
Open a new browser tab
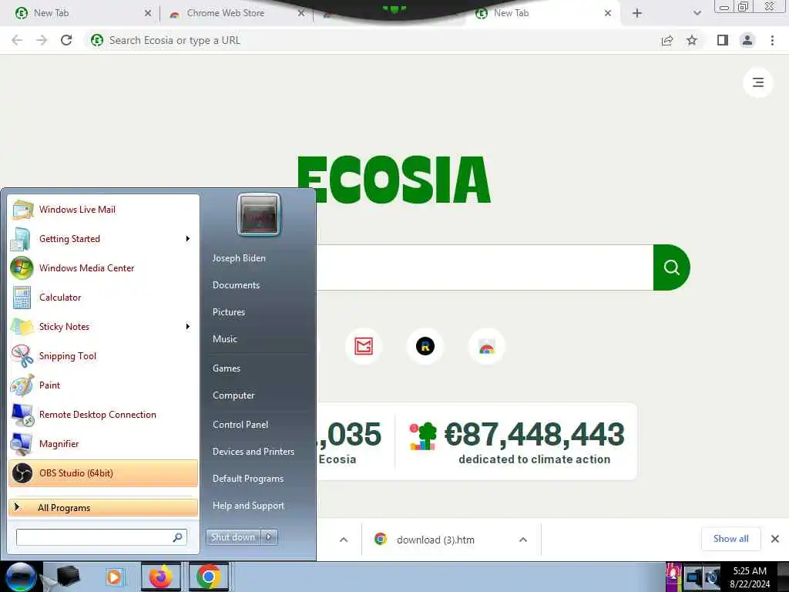click(x=637, y=13)
